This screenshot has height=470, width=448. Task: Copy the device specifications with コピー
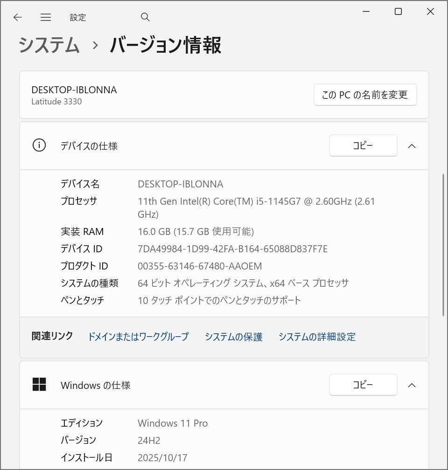363,145
